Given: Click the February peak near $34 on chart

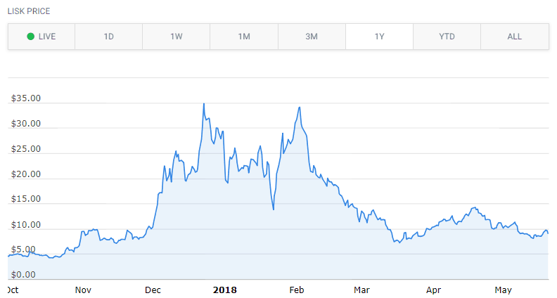Looking at the screenshot, I should pyautogui.click(x=300, y=108).
